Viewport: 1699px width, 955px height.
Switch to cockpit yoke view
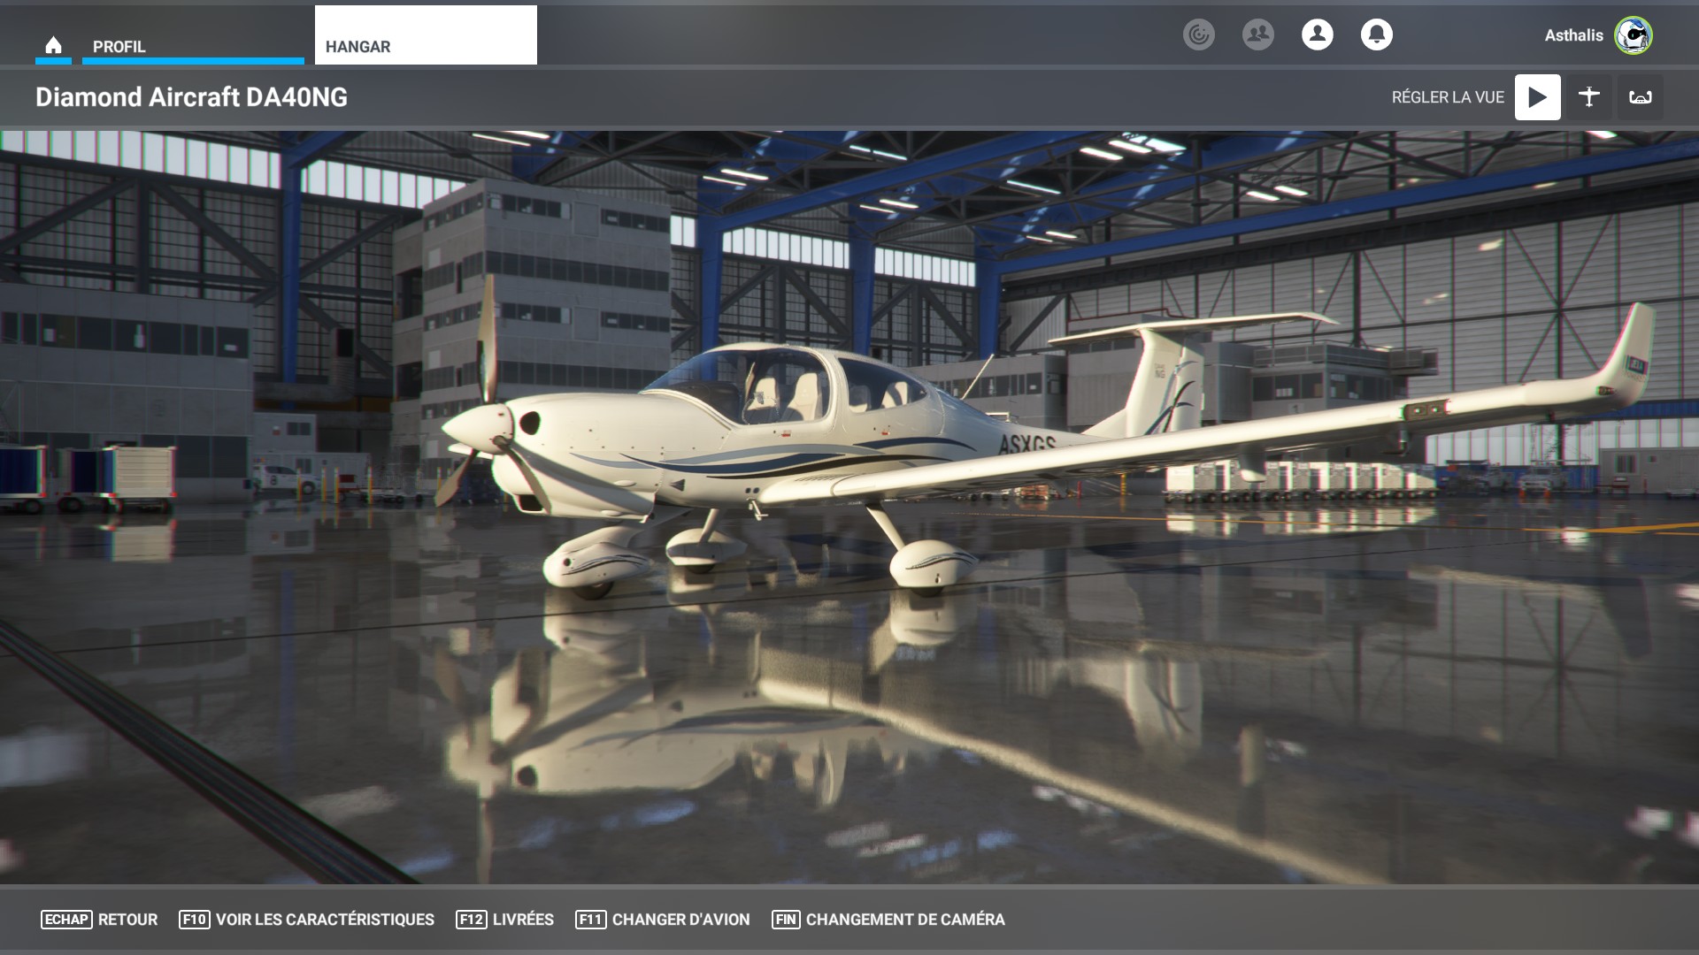coord(1640,97)
